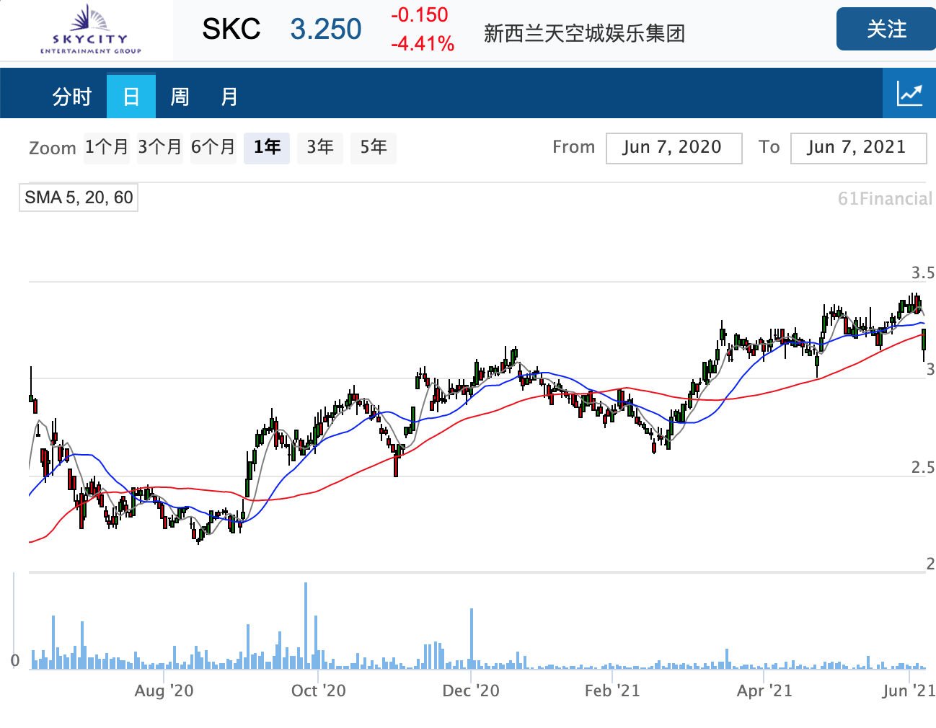Select the 1年 zoom range
Image resolution: width=936 pixels, height=728 pixels.
click(x=267, y=147)
